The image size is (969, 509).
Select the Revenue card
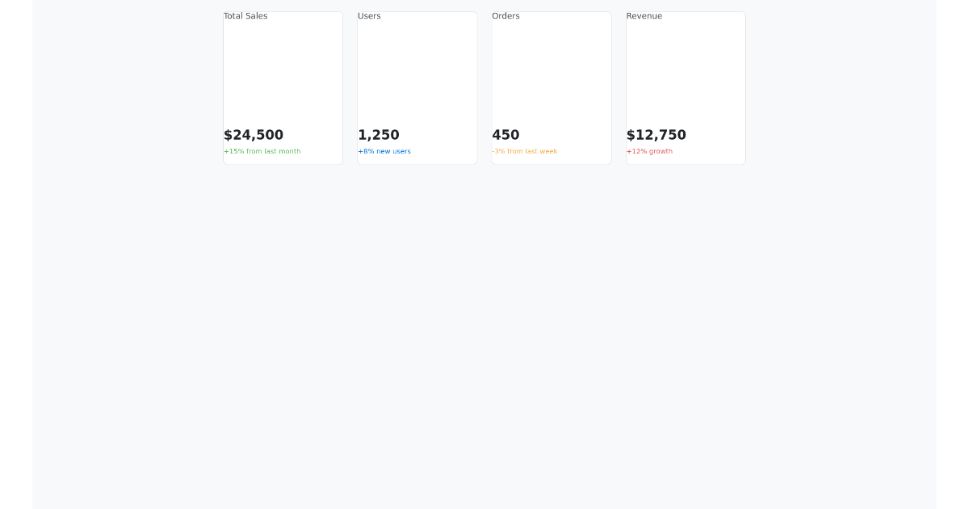686,88
